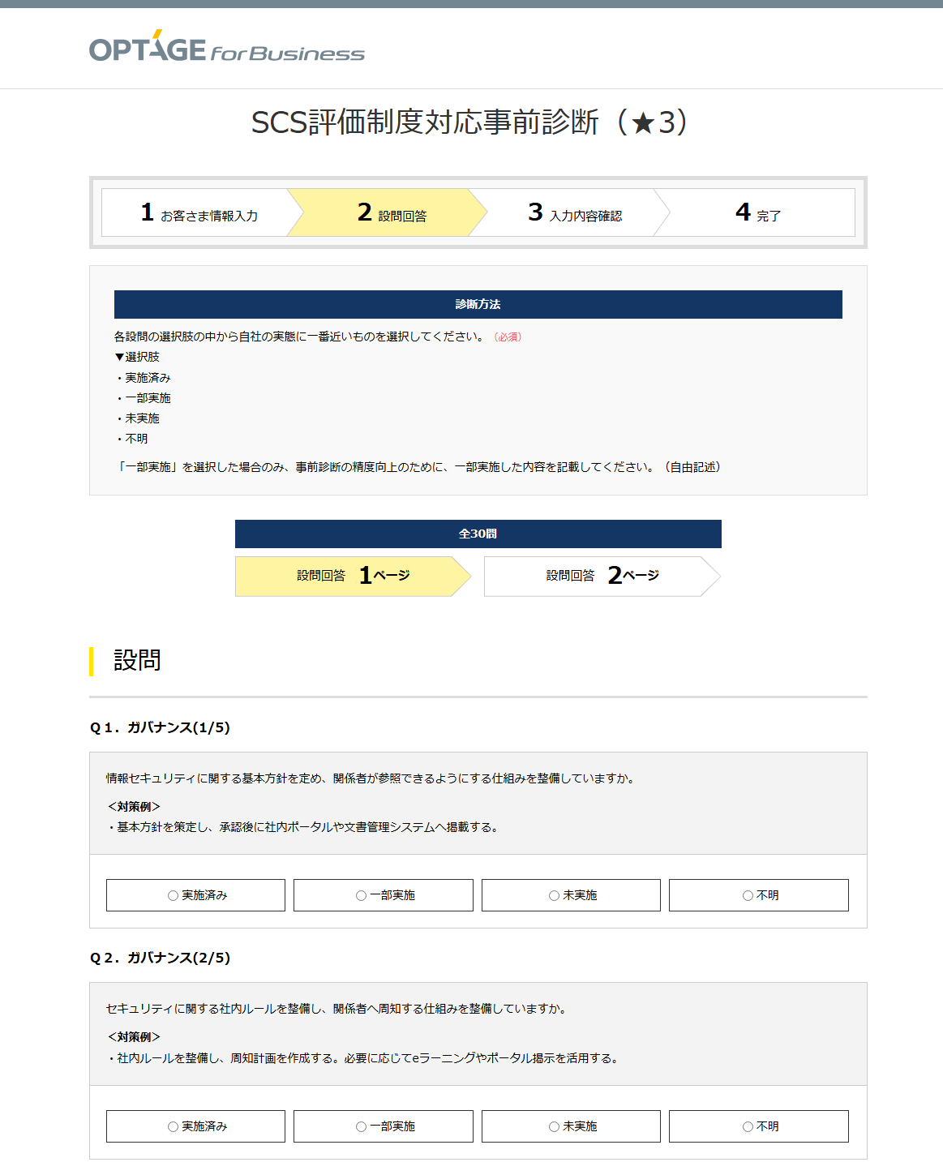The height and width of the screenshot is (1175, 943).
Task: Click the 診断方法 header bar
Action: [478, 304]
